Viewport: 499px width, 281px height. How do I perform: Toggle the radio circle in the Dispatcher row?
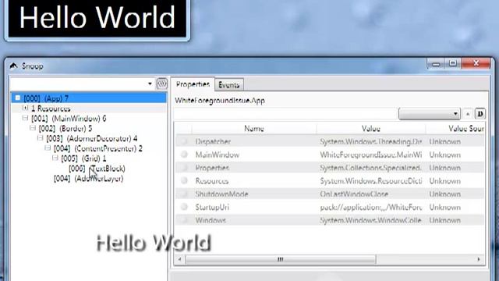tap(184, 141)
